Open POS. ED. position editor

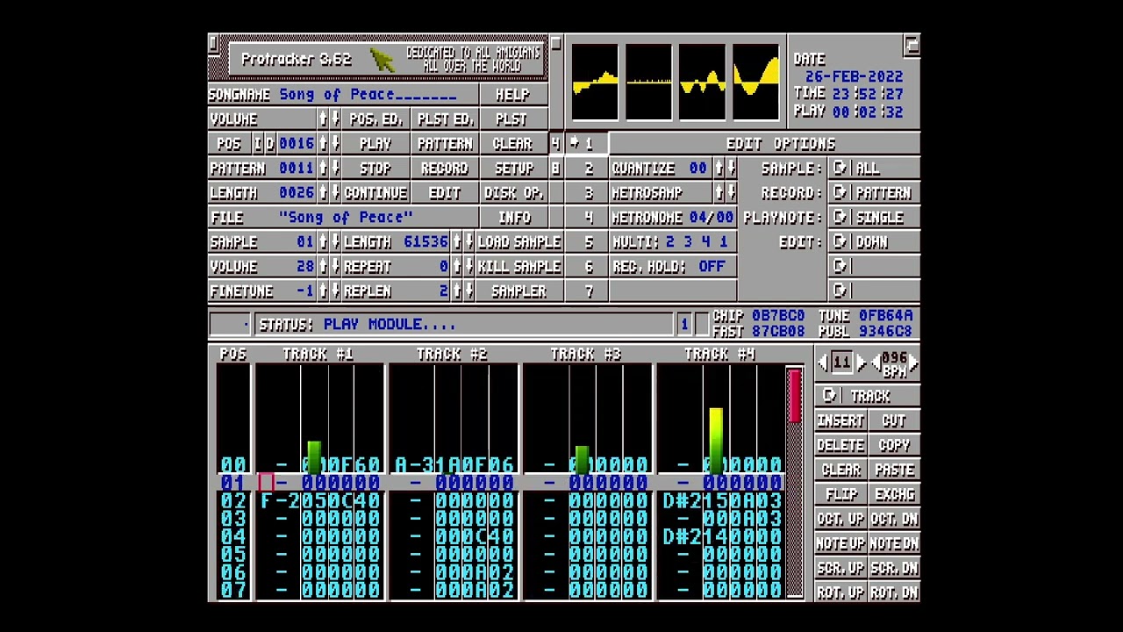tap(376, 119)
